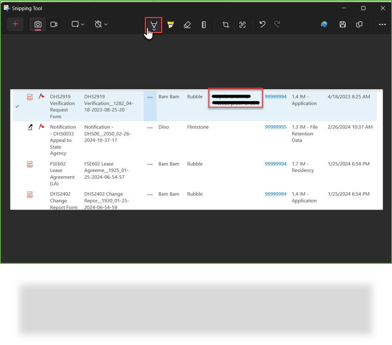Click last name 'Flintstone'
The width and height of the screenshot is (392, 345).
198,127
